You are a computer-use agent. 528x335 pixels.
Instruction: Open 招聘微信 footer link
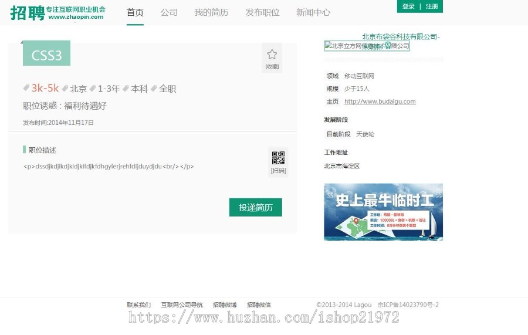pyautogui.click(x=259, y=304)
